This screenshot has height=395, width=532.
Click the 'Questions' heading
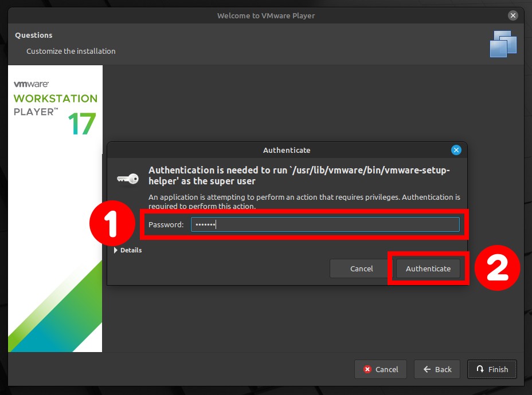[34, 35]
